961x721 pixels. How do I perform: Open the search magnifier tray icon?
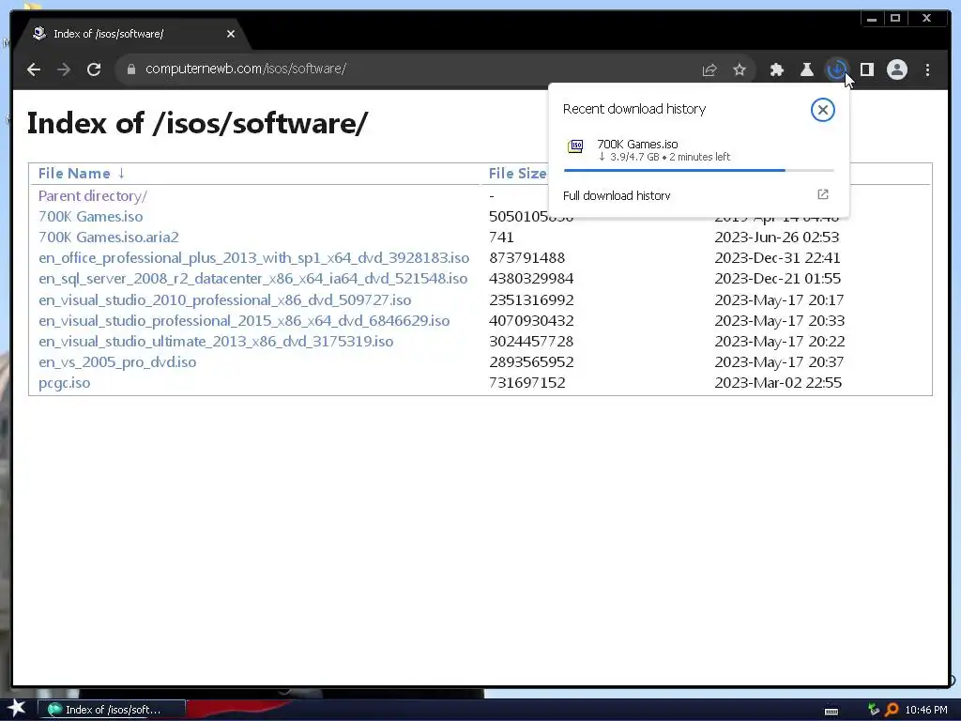click(x=892, y=710)
